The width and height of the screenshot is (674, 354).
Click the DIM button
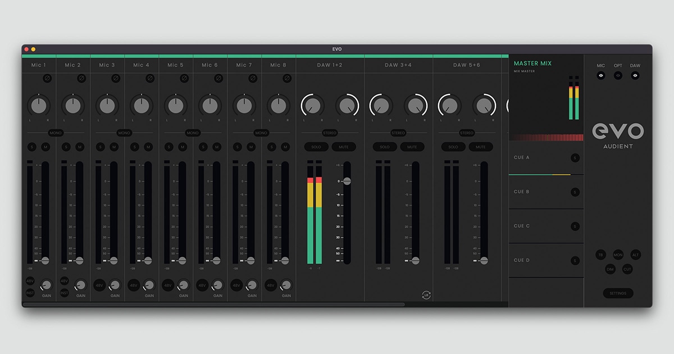click(x=610, y=270)
